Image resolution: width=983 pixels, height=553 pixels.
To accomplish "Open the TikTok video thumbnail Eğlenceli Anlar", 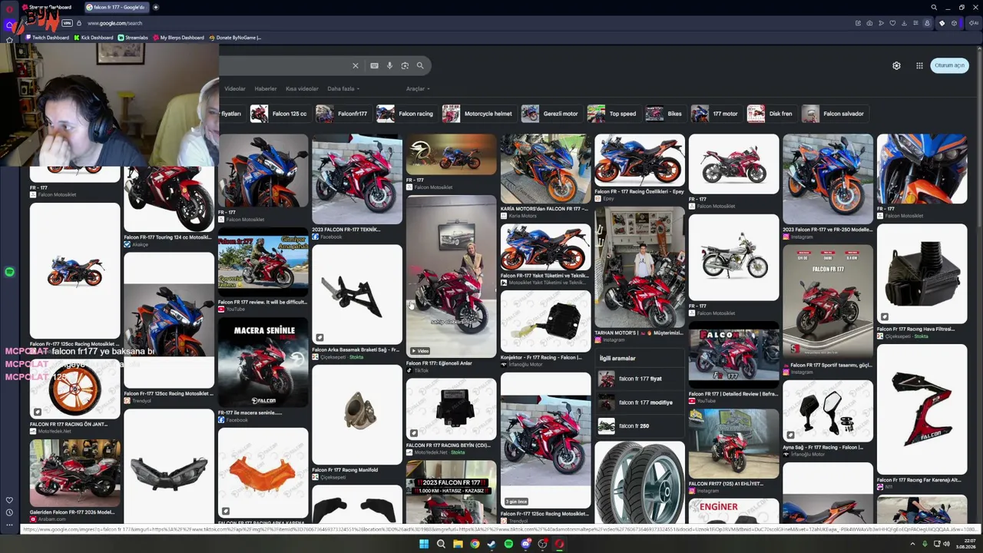I will pos(452,276).
